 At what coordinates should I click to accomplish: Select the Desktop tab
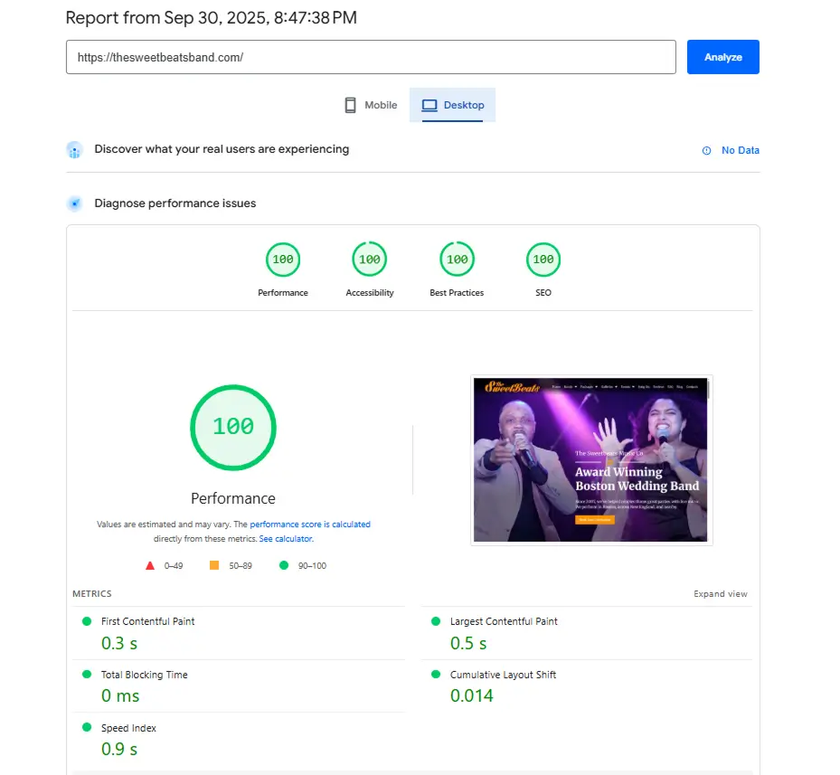pos(452,106)
